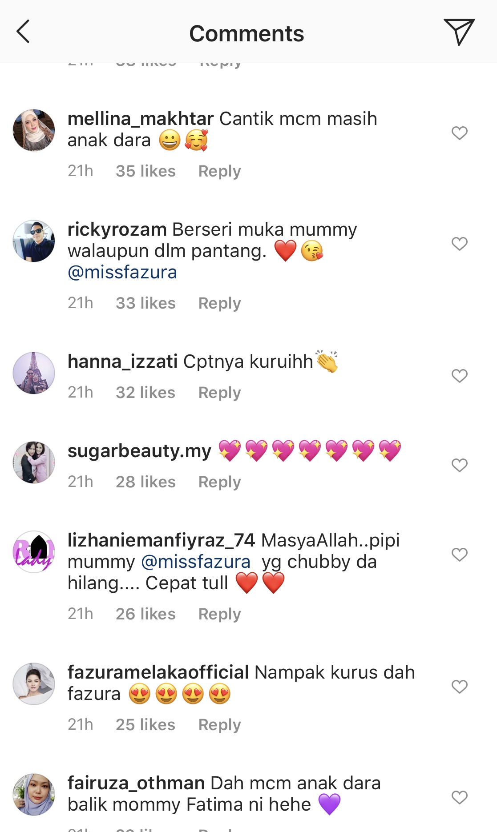The width and height of the screenshot is (497, 832).
Task: Go back using the top-left arrow
Action: tap(23, 32)
